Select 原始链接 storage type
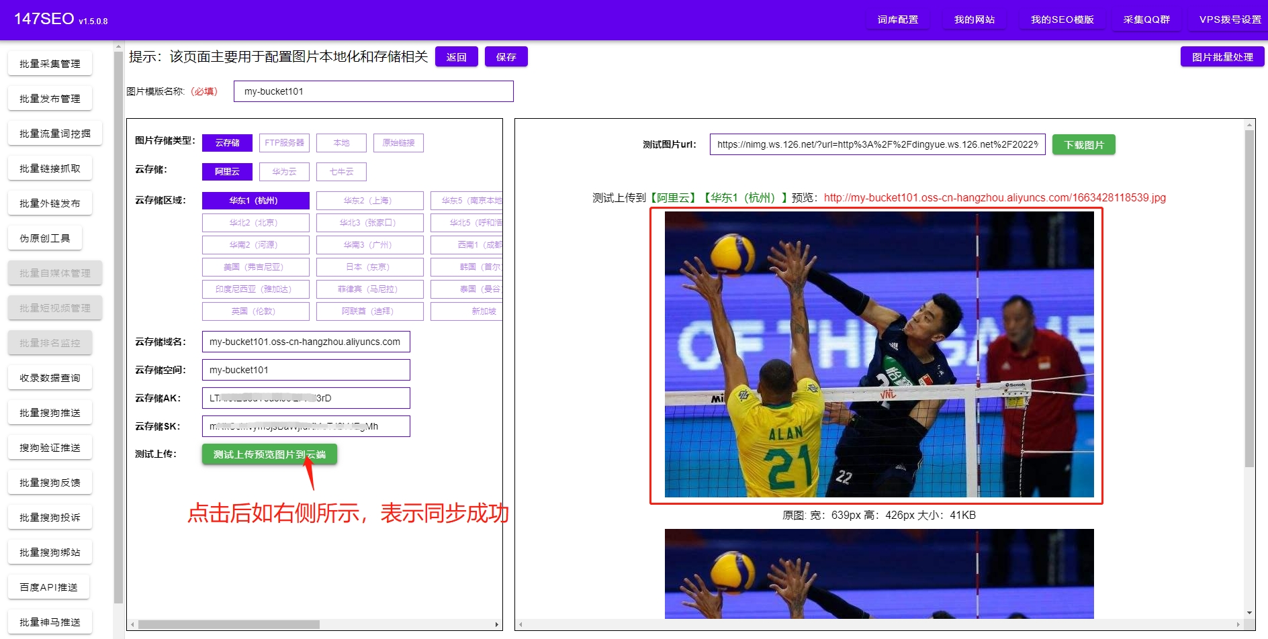 [x=398, y=143]
